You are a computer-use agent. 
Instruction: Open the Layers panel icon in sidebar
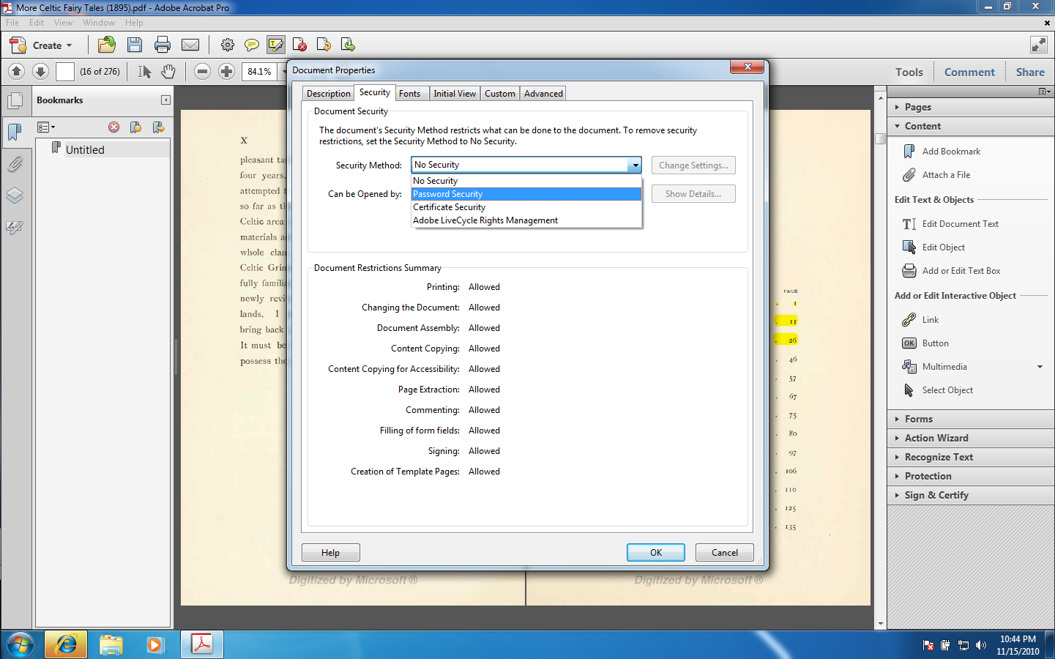pyautogui.click(x=15, y=196)
